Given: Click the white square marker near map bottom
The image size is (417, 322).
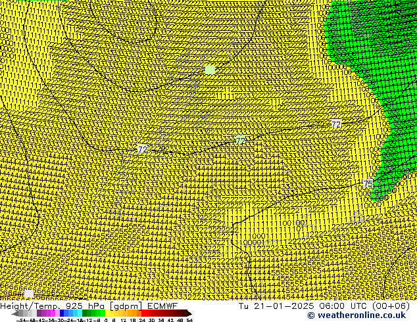Looking at the screenshot, I should pos(29,294).
